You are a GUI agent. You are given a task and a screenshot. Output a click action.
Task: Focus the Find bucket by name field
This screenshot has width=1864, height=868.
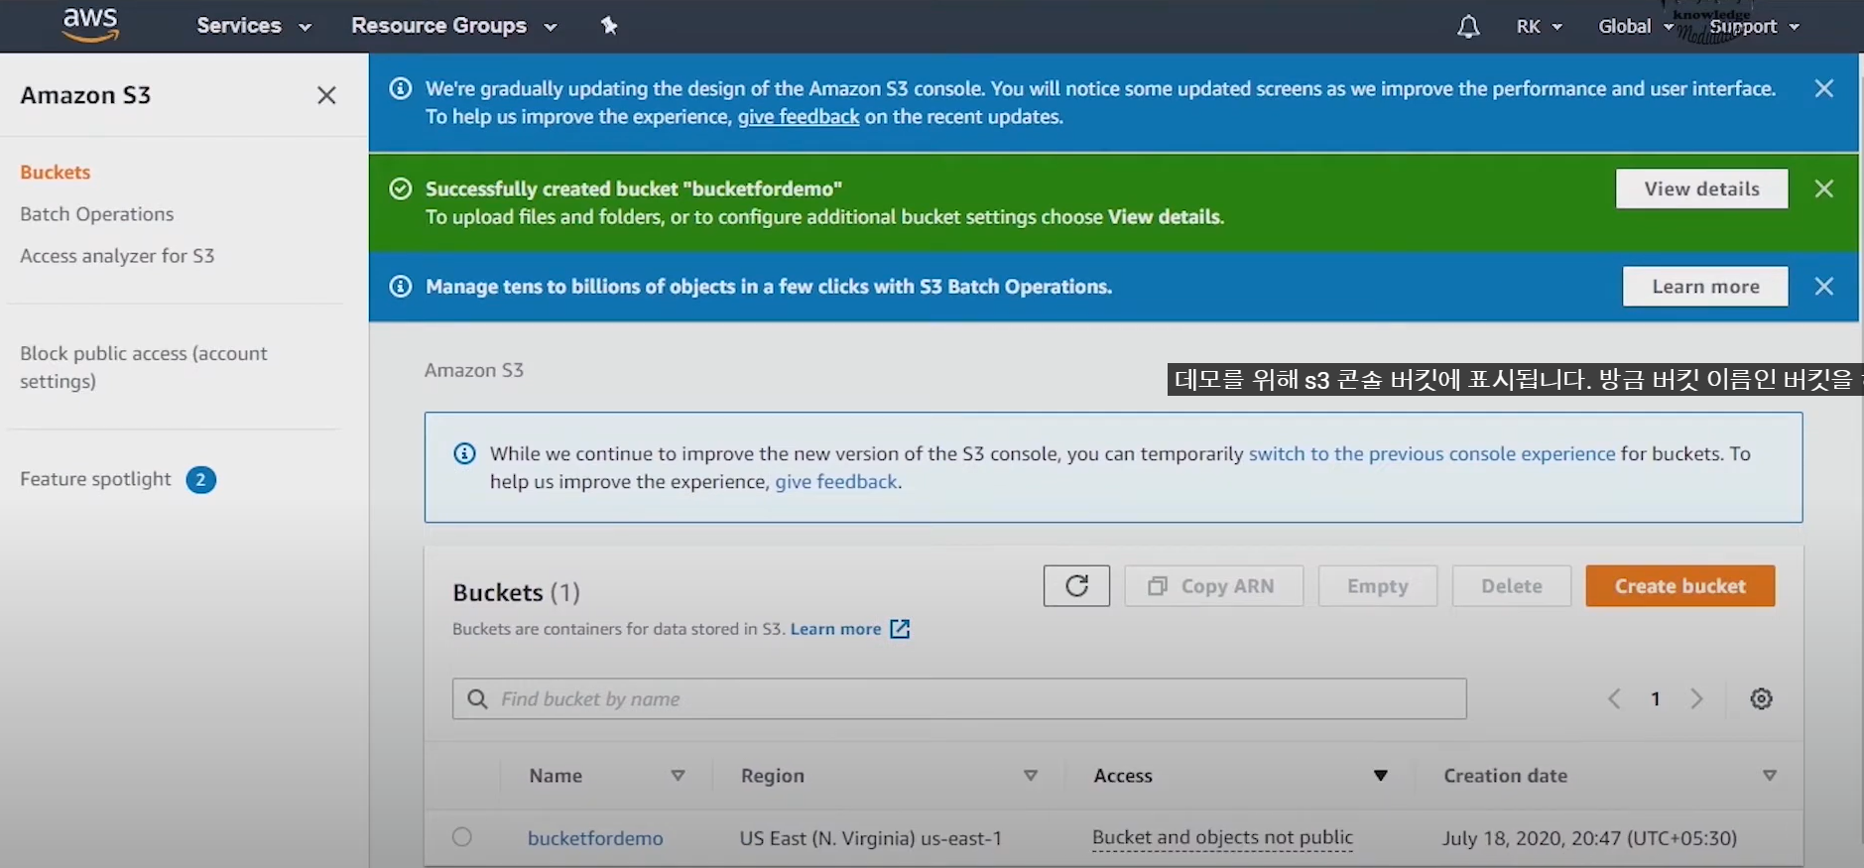point(959,699)
